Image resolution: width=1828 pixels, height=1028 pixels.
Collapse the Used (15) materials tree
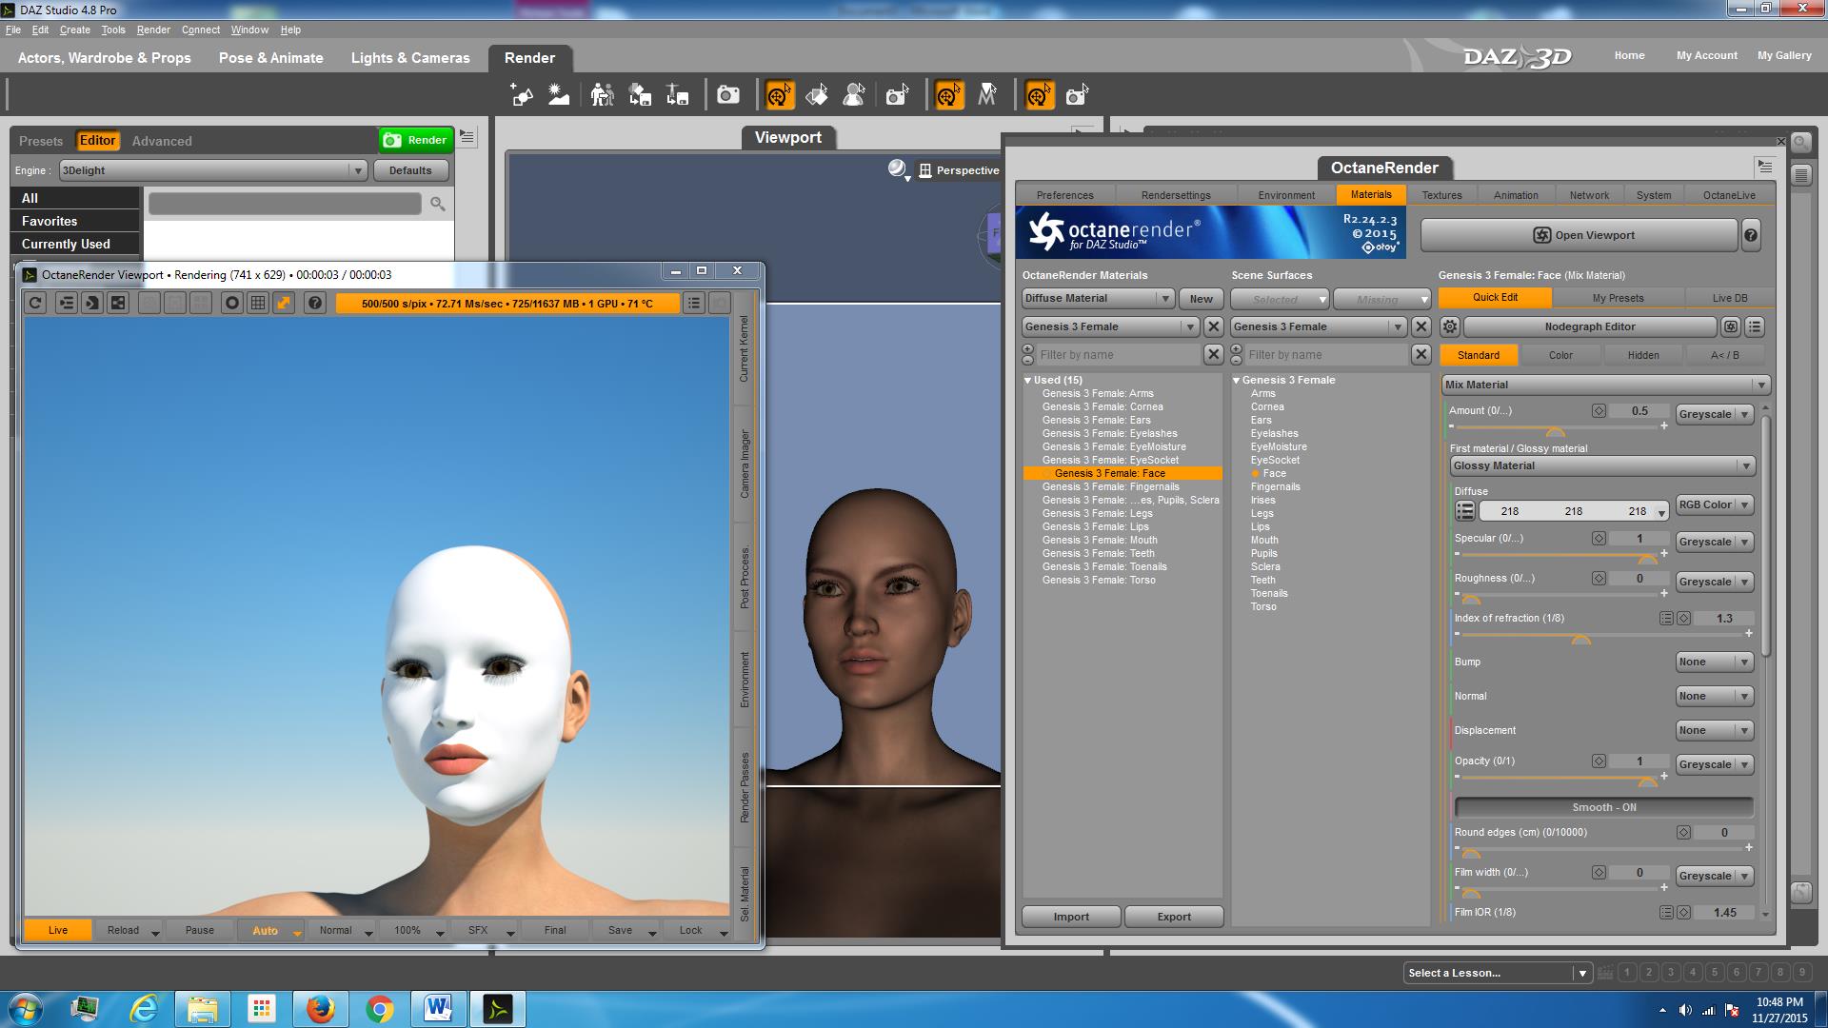[x=1028, y=380]
